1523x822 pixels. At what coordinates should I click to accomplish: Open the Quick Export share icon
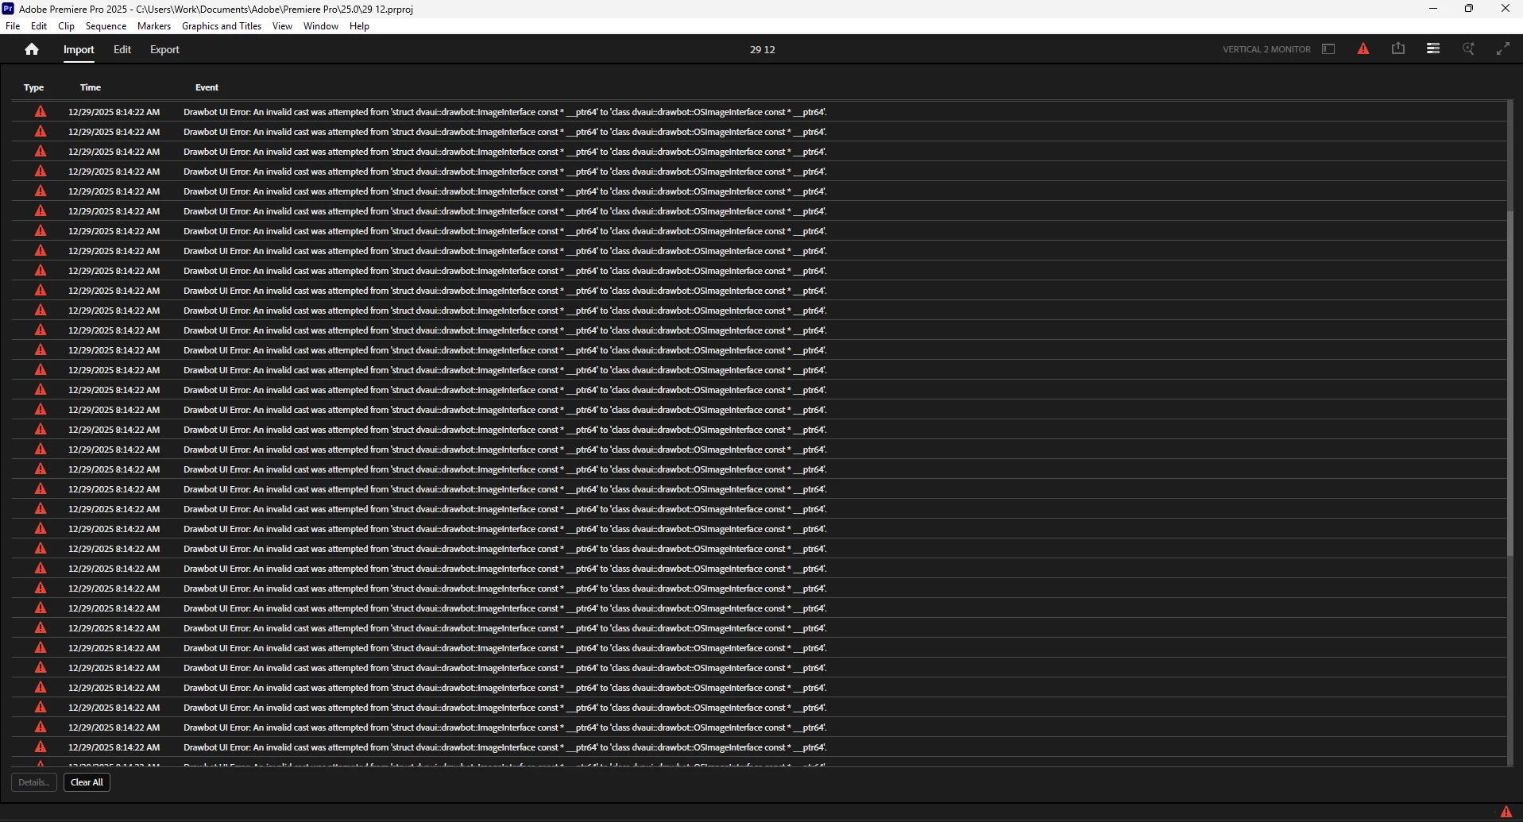(1398, 49)
